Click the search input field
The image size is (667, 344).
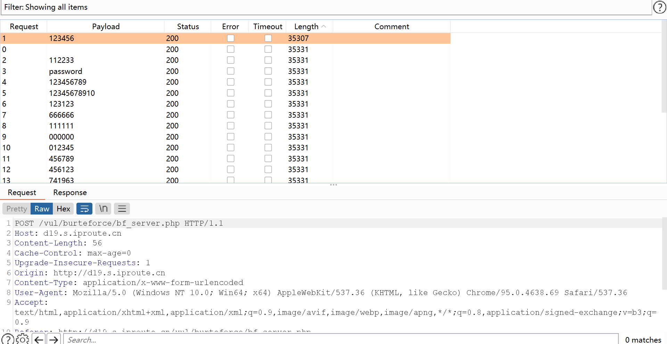coord(340,339)
